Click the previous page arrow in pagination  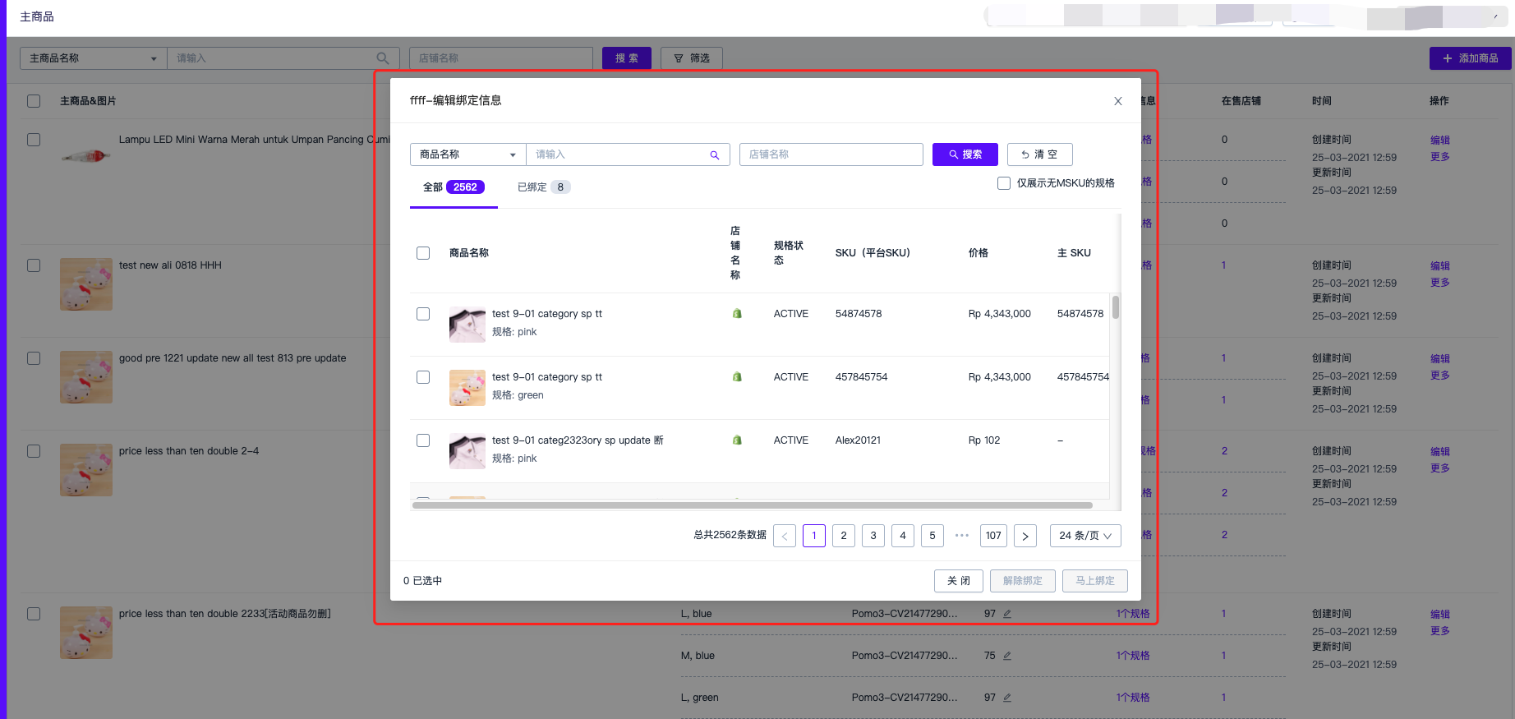click(785, 536)
